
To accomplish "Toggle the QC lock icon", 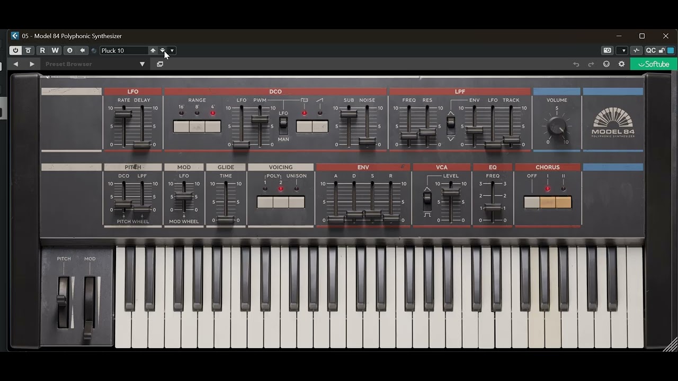I will pos(662,50).
